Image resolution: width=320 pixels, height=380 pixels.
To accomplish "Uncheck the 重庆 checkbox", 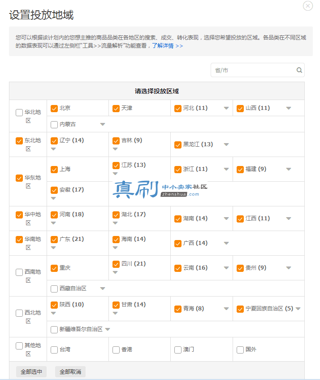I will click(54, 268).
